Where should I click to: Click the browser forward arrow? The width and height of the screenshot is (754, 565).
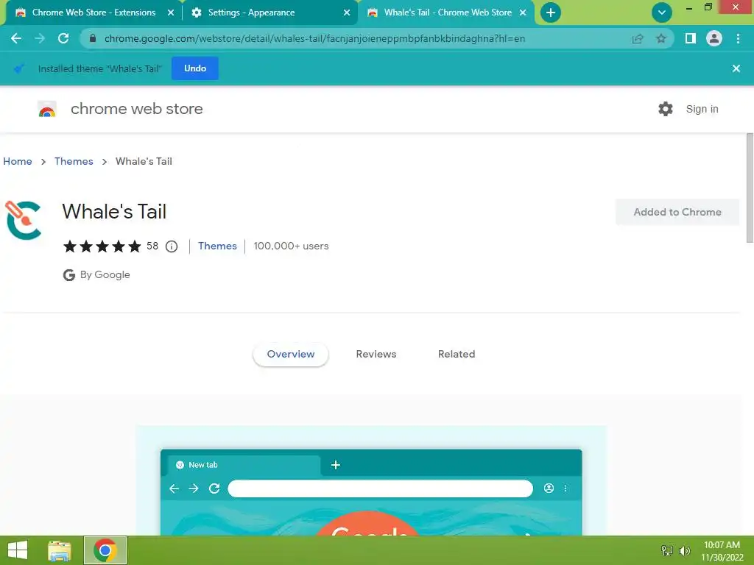coord(40,38)
